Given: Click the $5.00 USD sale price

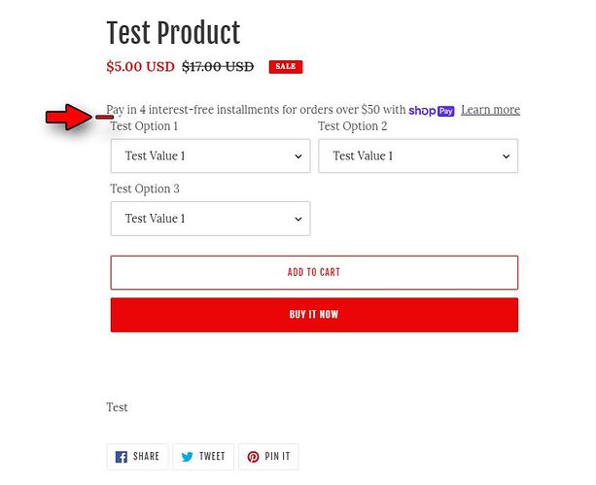Looking at the screenshot, I should 140,67.
